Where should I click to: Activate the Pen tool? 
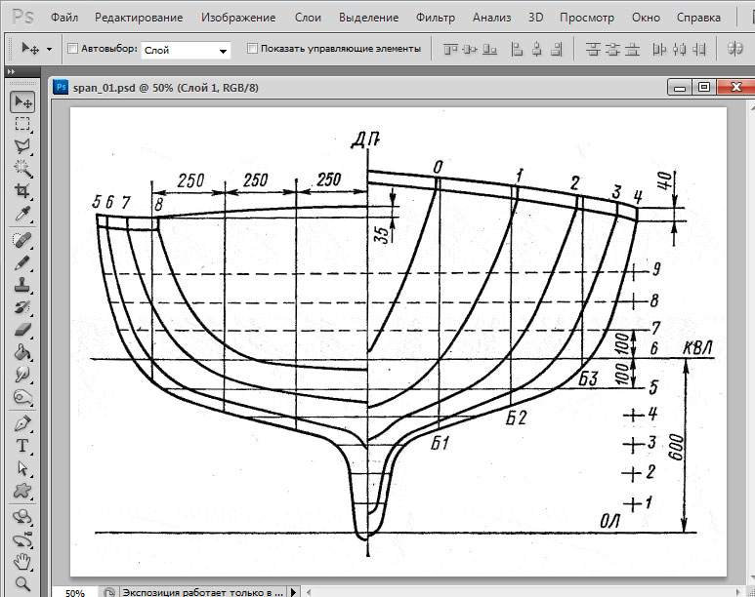(21, 424)
